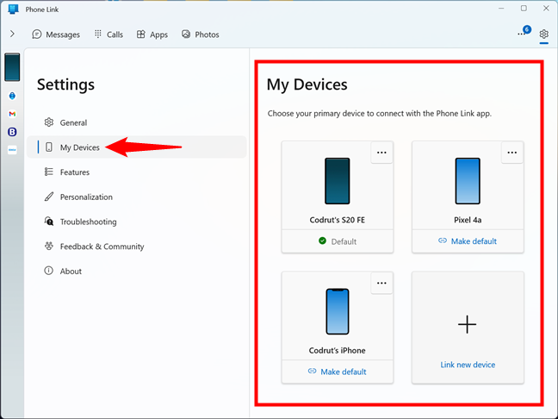Minimize the Phone Link window
This screenshot has height=419, width=558.
(x=501, y=9)
